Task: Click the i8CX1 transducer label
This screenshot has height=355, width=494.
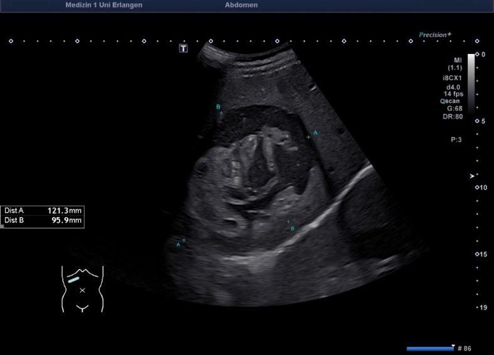Action: (x=453, y=78)
